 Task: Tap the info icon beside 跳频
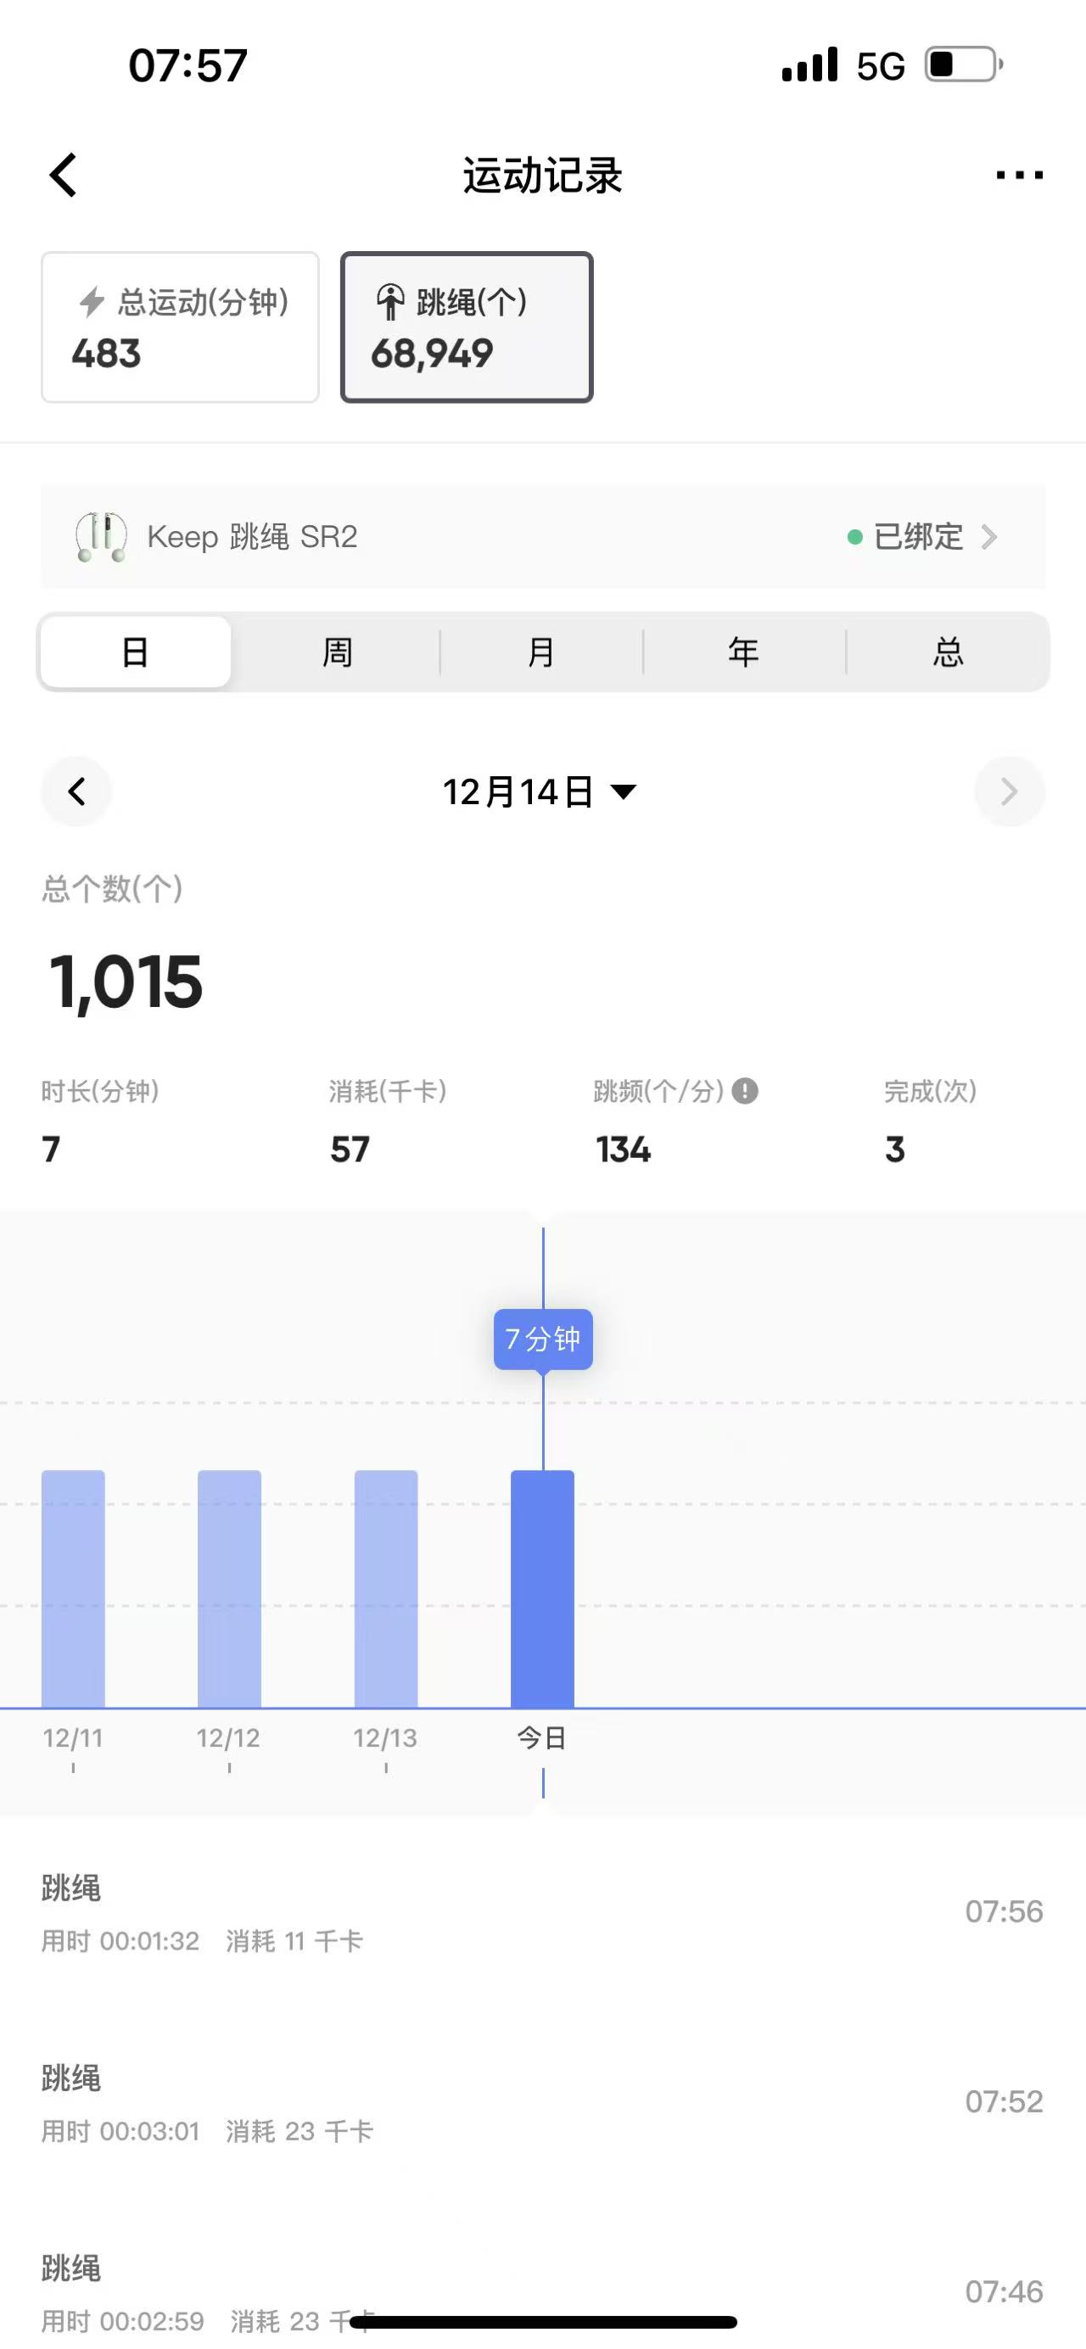pyautogui.click(x=745, y=1091)
